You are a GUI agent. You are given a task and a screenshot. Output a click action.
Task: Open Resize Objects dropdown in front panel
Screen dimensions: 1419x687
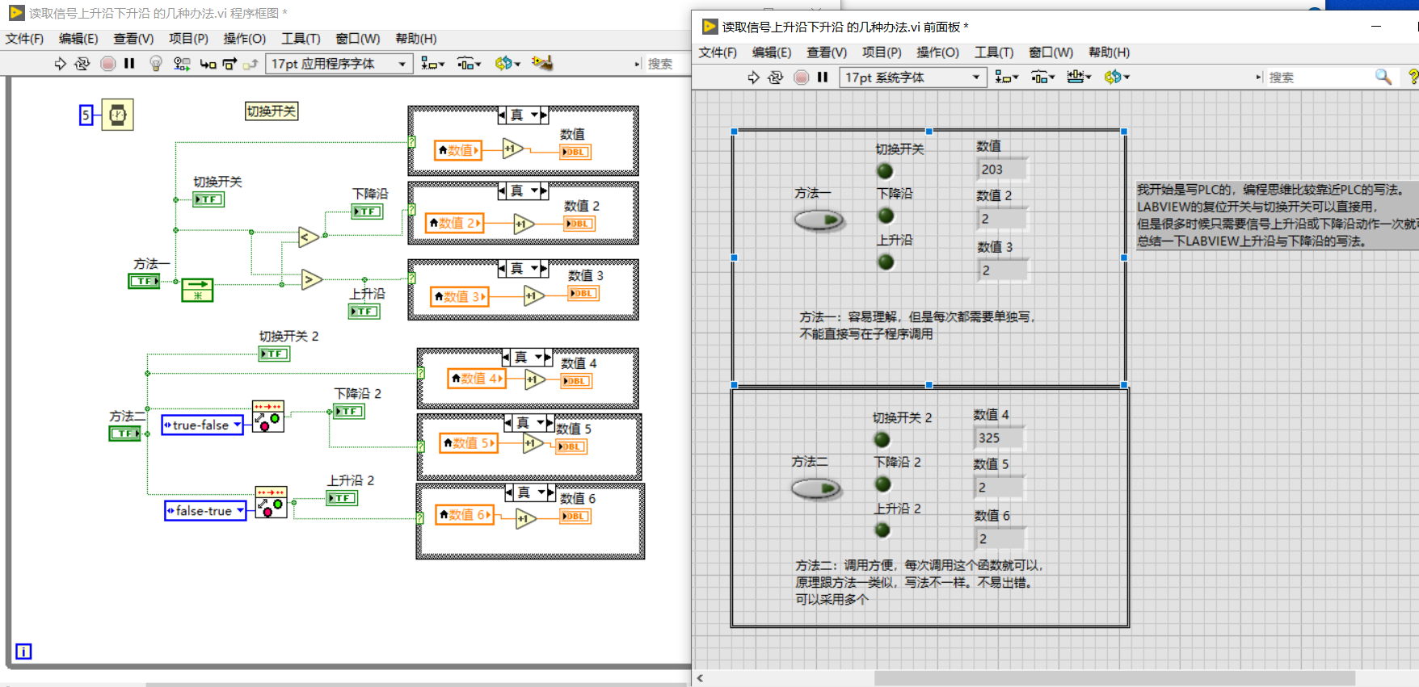click(1079, 77)
